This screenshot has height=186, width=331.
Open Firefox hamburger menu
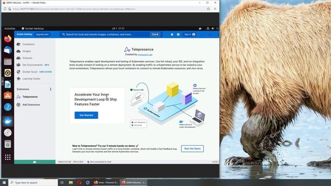click(x=215, y=9)
